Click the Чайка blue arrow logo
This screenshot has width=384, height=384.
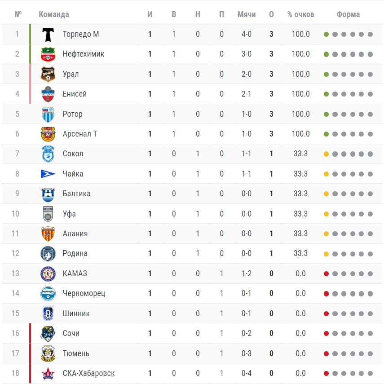pyautogui.click(x=48, y=174)
